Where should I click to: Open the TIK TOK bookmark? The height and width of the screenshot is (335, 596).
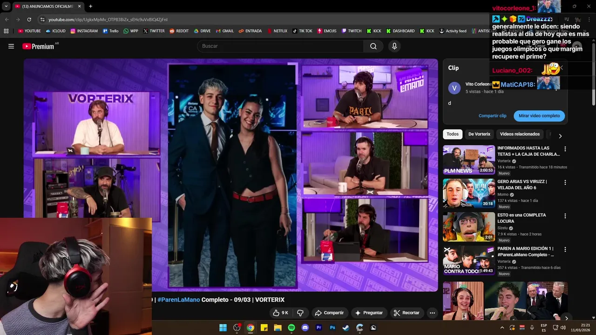pyautogui.click(x=302, y=31)
